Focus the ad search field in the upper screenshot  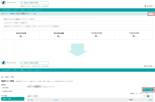pos(34,3)
